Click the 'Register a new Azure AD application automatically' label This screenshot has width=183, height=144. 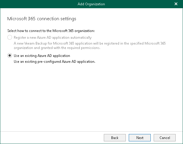click(x=53, y=38)
